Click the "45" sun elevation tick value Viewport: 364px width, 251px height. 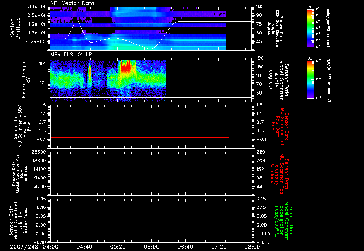[x=259, y=41]
